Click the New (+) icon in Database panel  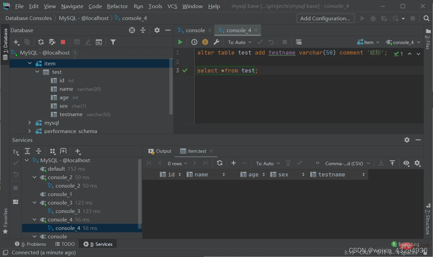click(x=16, y=42)
